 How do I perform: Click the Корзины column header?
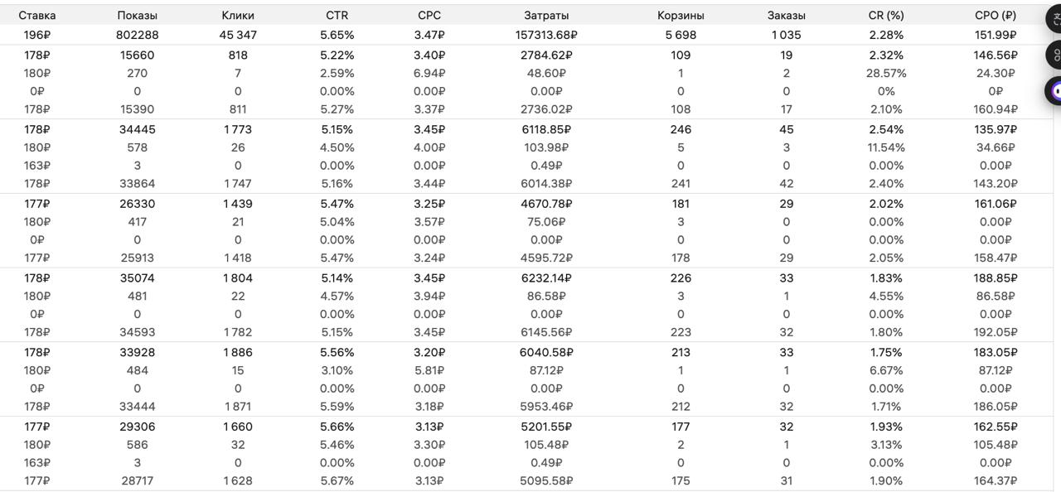point(681,15)
